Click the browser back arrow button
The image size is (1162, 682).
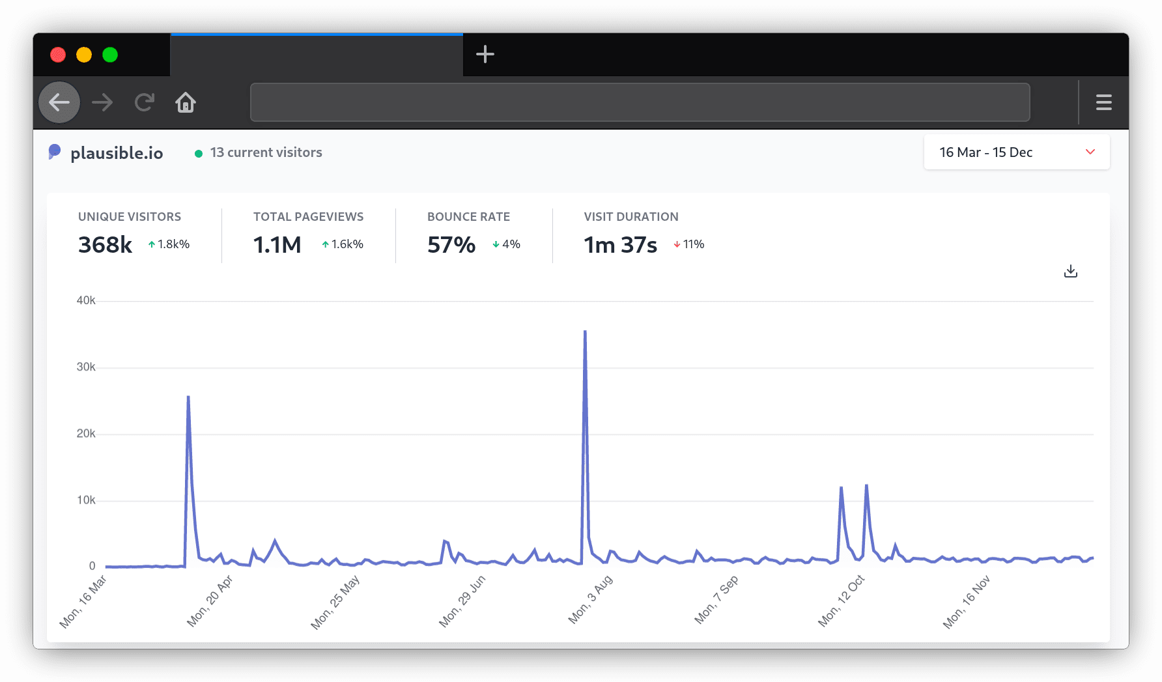59,102
